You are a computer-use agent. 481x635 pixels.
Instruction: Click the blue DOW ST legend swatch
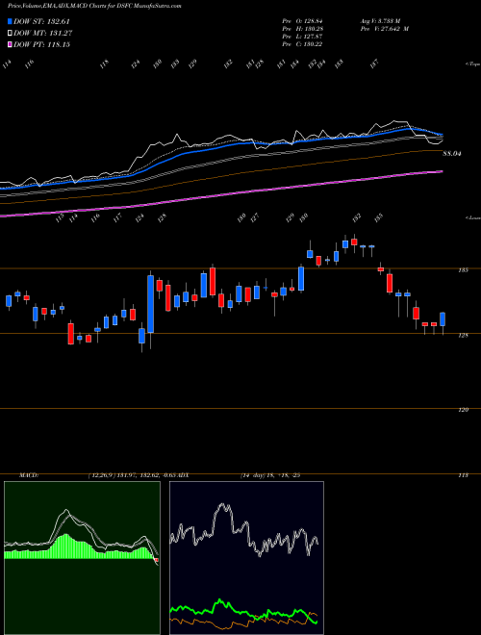click(10, 21)
